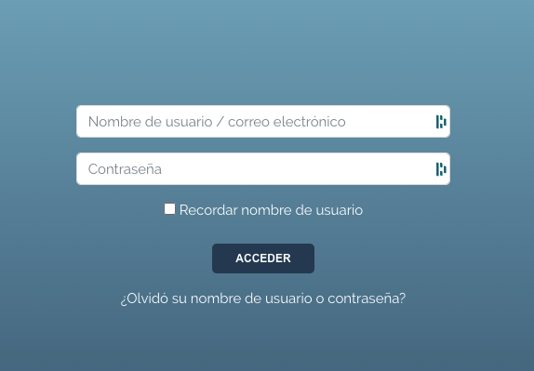Submit the login form with ACCEDER

(x=263, y=258)
